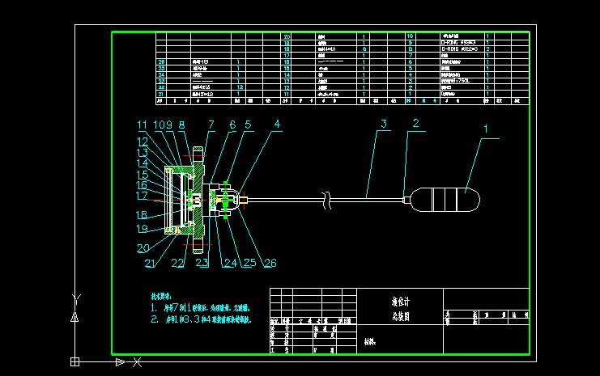This screenshot has height=376, width=600.
Task: Select callout number 25 below the assembly
Action: (250, 263)
